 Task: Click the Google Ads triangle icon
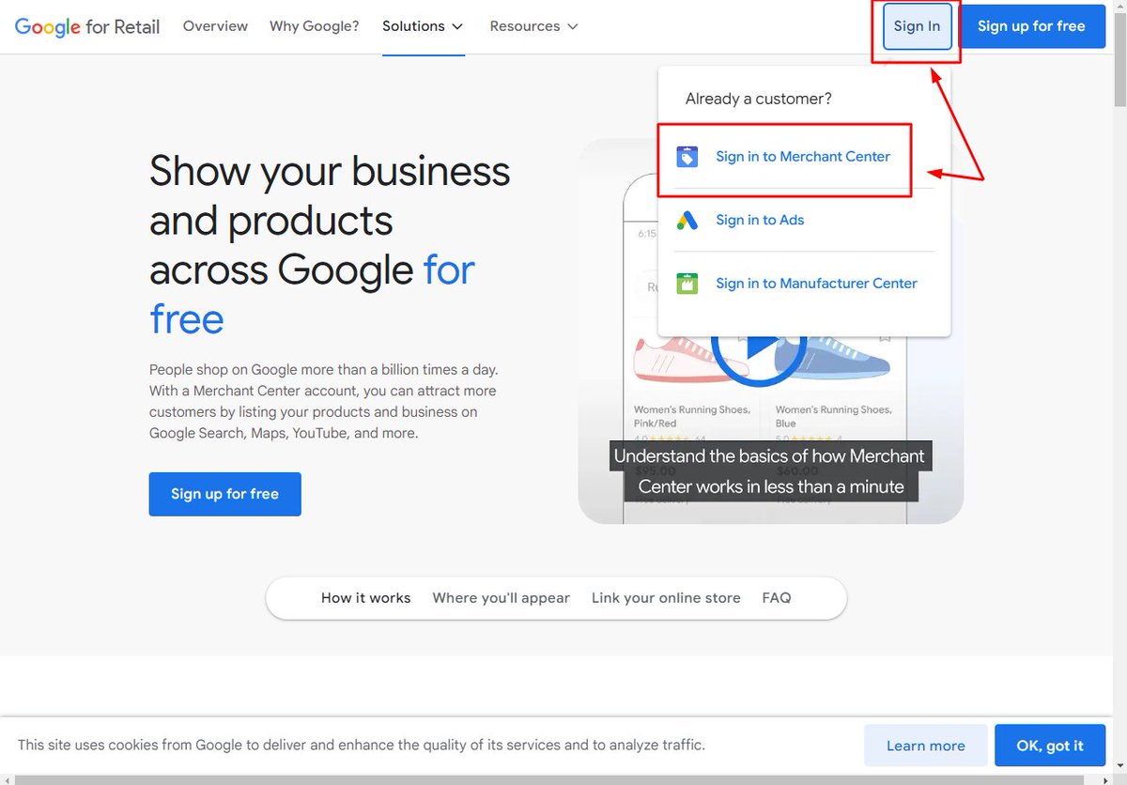687,220
